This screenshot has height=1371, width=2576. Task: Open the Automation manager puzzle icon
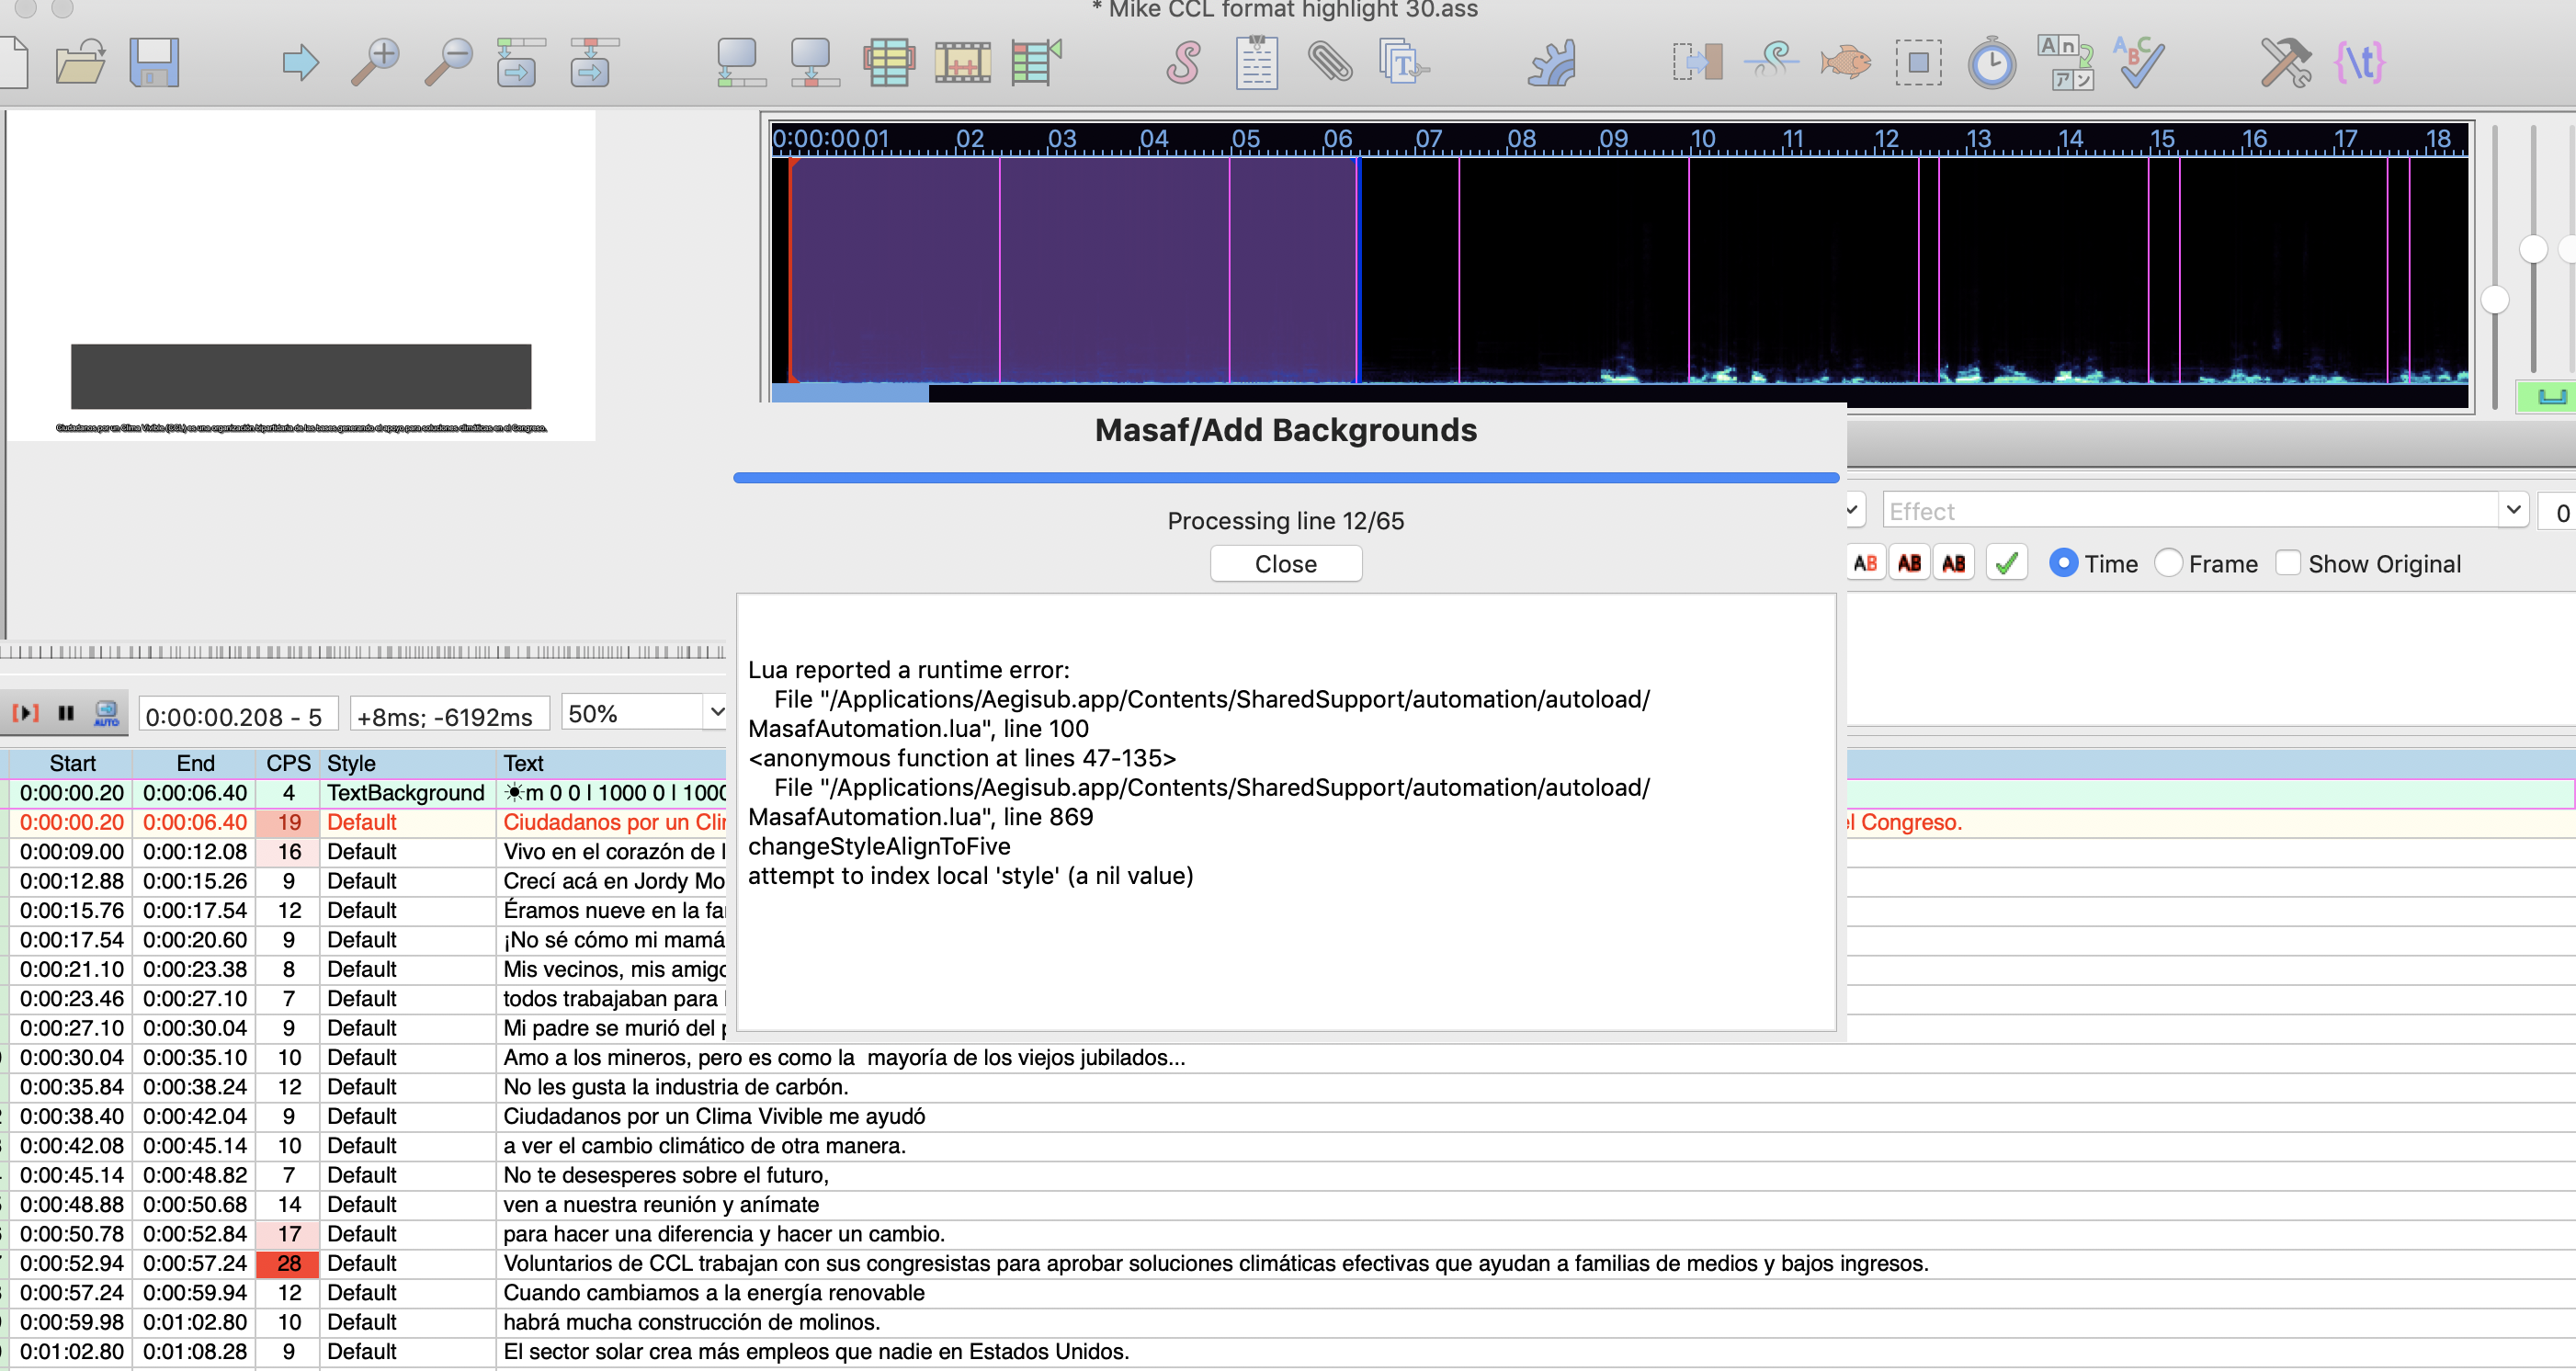point(1551,63)
